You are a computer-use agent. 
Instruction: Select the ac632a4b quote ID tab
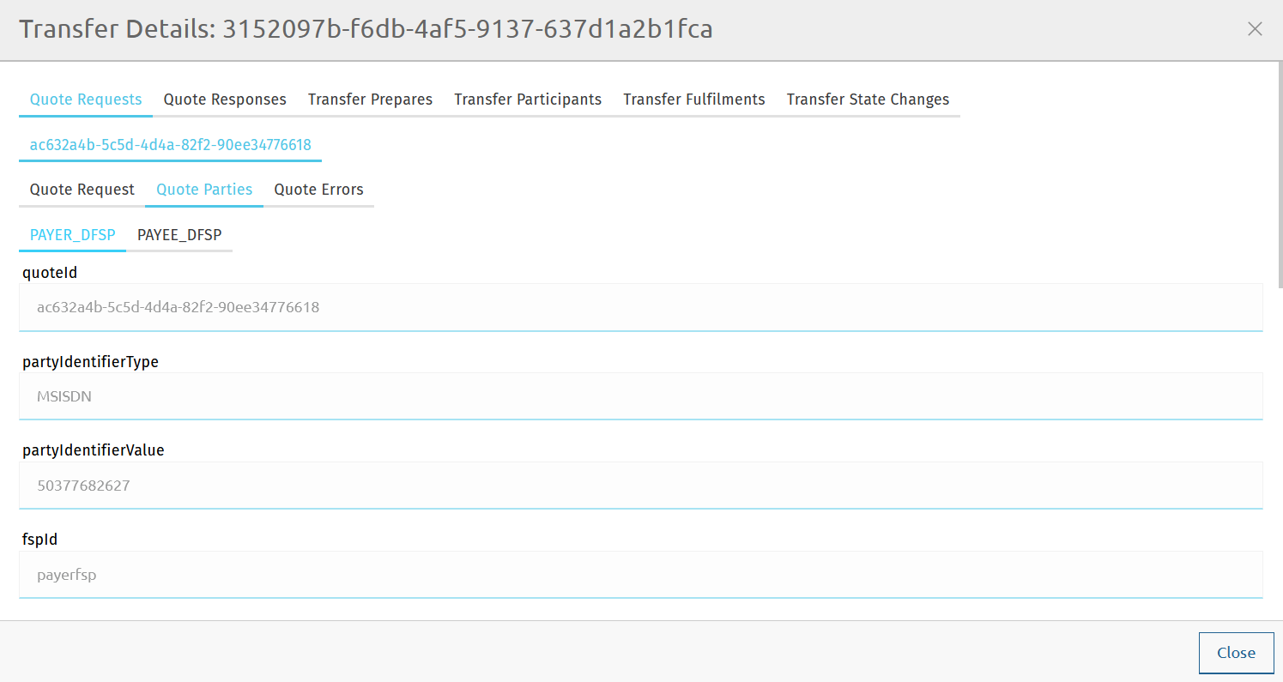pyautogui.click(x=170, y=145)
